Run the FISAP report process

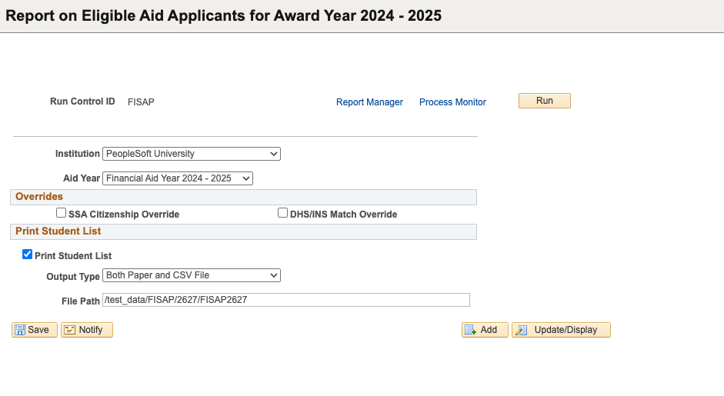tap(545, 101)
